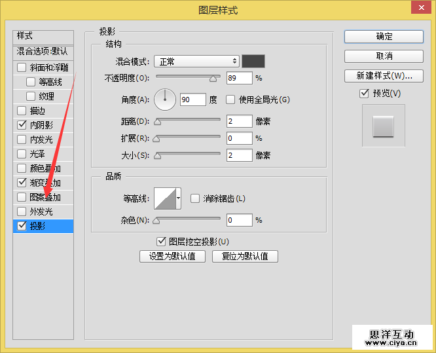Enable the 纹理 sub-style checkbox
The width and height of the screenshot is (436, 353).
(31, 96)
